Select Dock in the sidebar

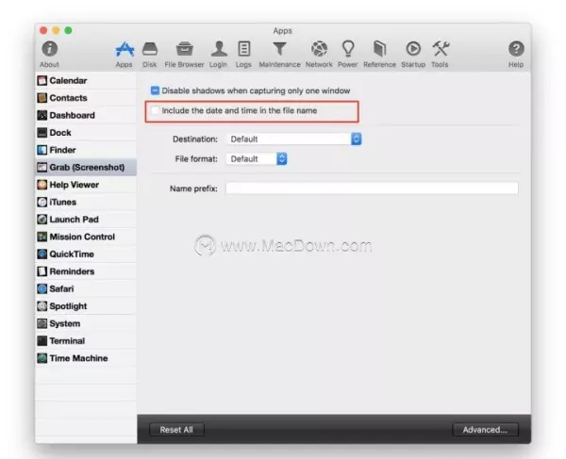point(86,132)
